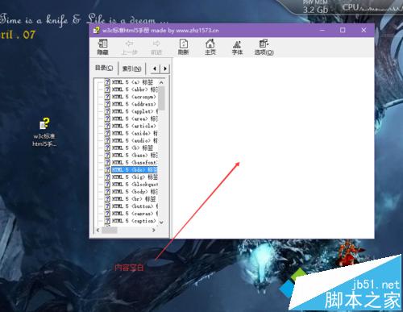This screenshot has height=312, width=403.
Task: Select the HTML 5 <button> topic
Action: (x=135, y=206)
